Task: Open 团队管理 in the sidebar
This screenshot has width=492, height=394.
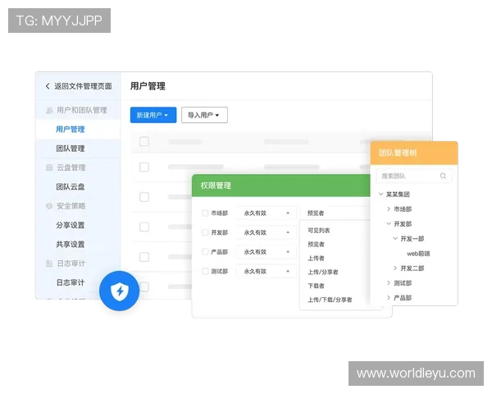Action: tap(71, 149)
